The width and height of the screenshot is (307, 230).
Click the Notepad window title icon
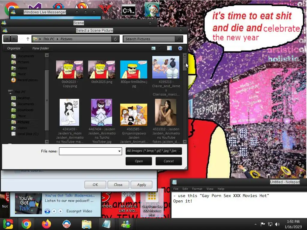point(174,182)
